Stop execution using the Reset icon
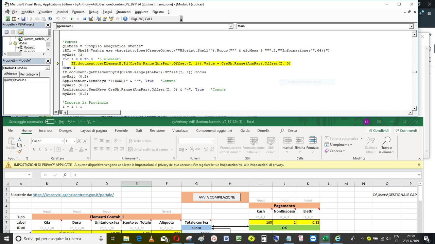 [84, 19]
